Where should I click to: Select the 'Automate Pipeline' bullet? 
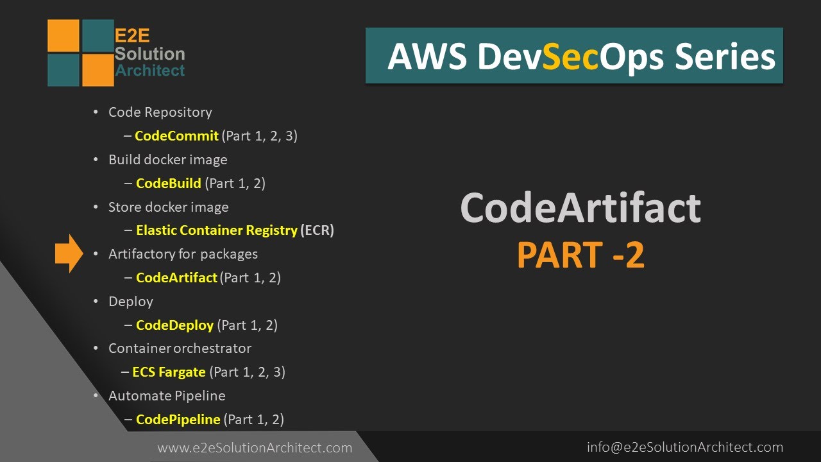click(167, 396)
